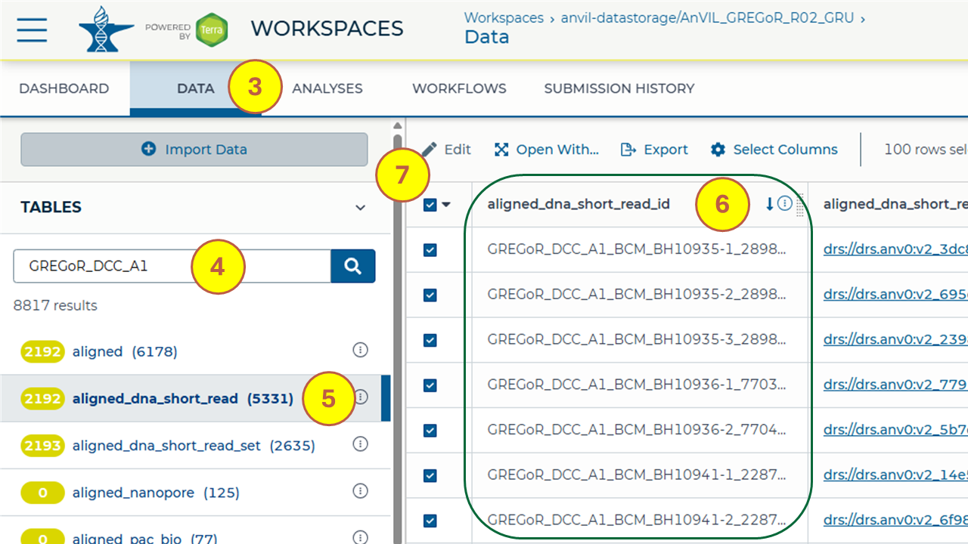Uncheck row GREGoR_DCC_A1_BCM_BH10935-3
The width and height of the screenshot is (968, 544).
(x=430, y=340)
